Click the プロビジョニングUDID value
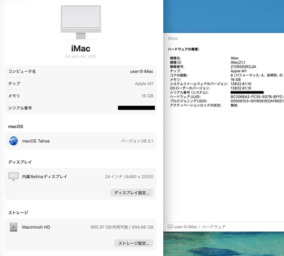This screenshot has height=256, width=284. 257,101
